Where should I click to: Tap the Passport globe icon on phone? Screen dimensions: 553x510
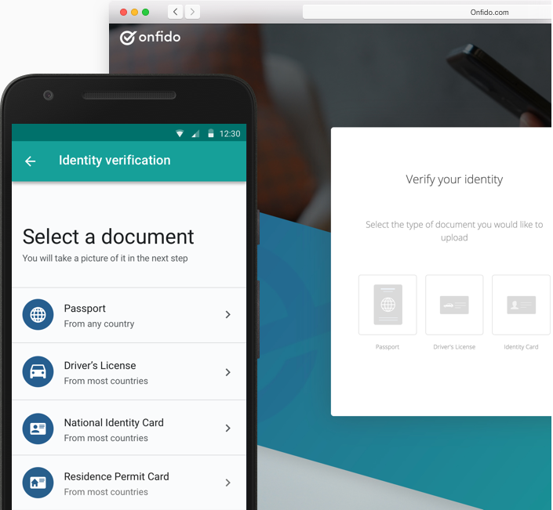[38, 314]
